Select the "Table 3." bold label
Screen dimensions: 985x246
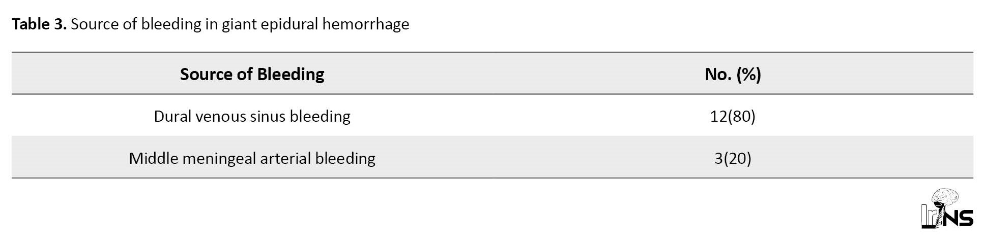coord(39,24)
